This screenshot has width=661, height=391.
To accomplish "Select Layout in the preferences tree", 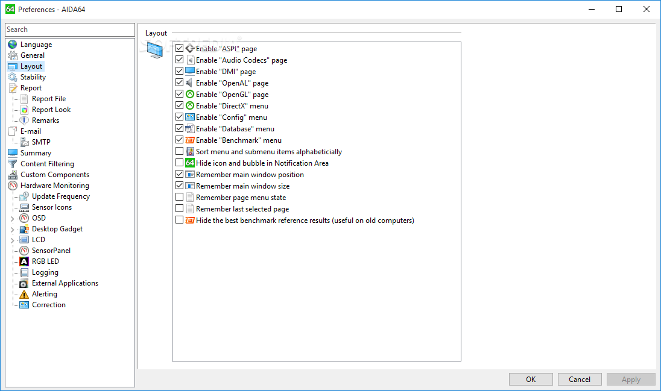I will point(31,66).
